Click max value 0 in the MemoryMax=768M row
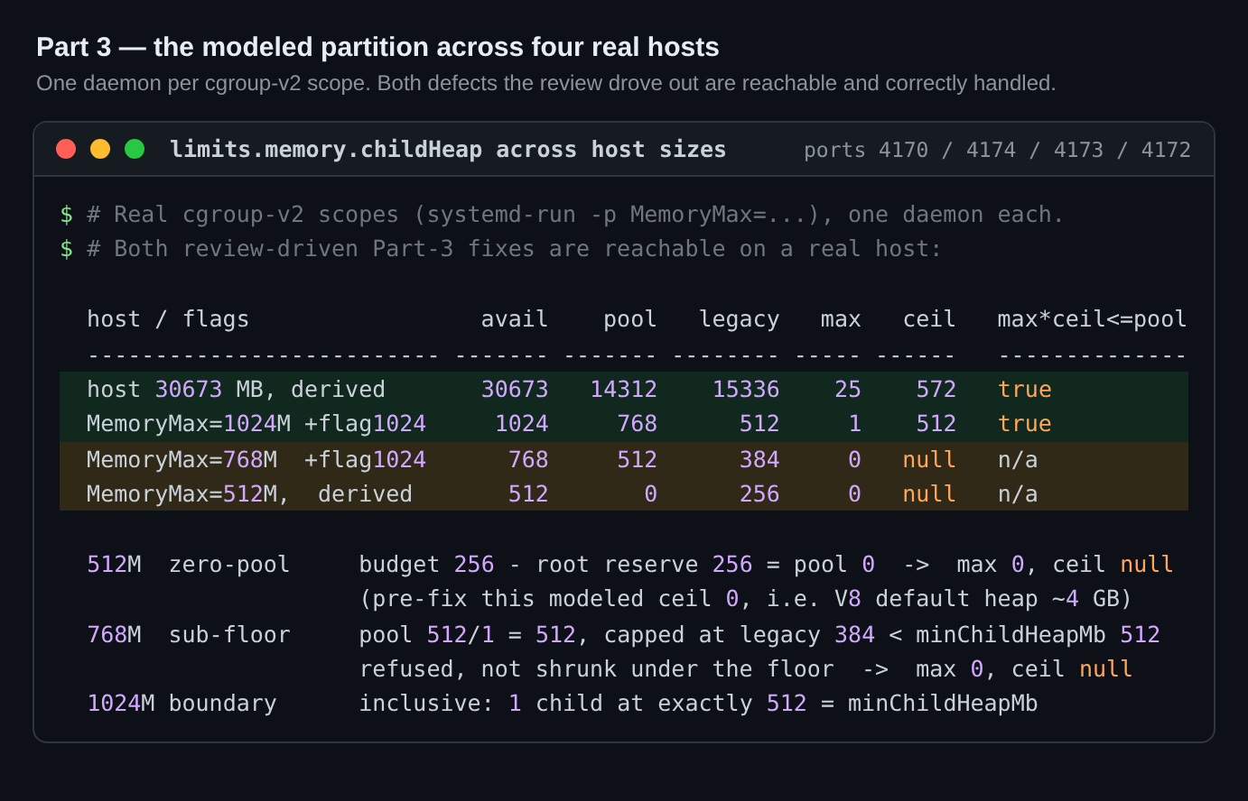The width and height of the screenshot is (1248, 801). pos(854,460)
